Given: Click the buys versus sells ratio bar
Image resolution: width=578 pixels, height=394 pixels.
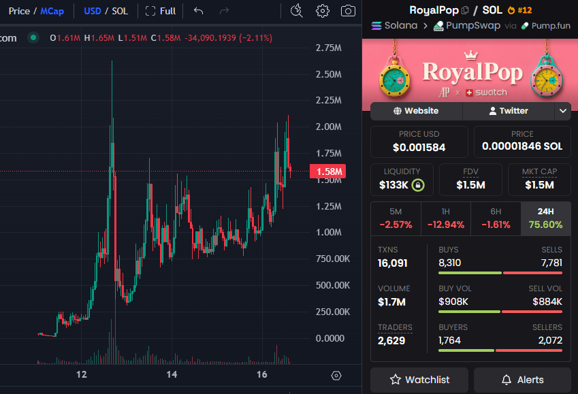Looking at the screenshot, I should tap(500, 273).
